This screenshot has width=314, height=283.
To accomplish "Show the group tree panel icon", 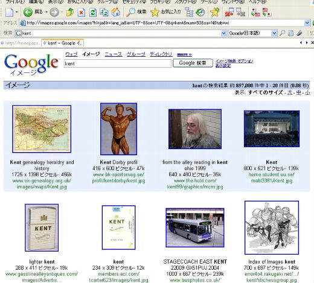I will click(x=189, y=12).
